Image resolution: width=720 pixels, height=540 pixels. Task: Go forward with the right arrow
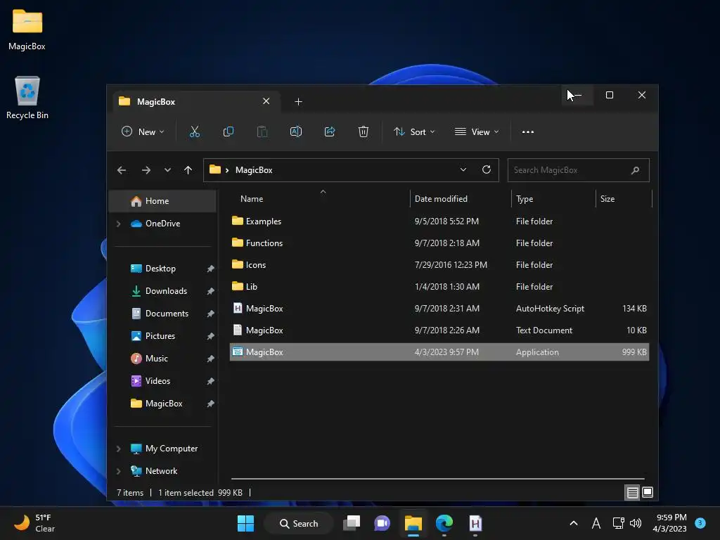[146, 170]
